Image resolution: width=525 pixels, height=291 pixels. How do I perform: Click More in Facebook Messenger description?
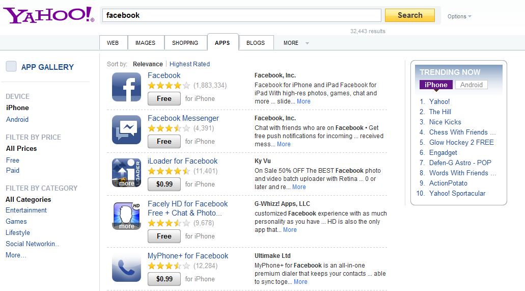tap(284, 144)
